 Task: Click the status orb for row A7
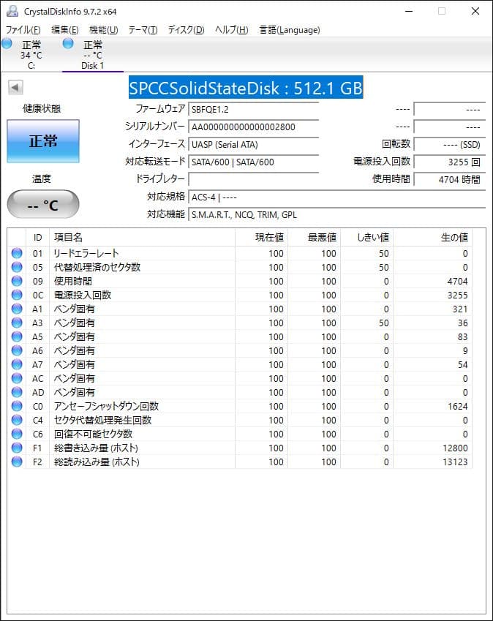pos(17,364)
